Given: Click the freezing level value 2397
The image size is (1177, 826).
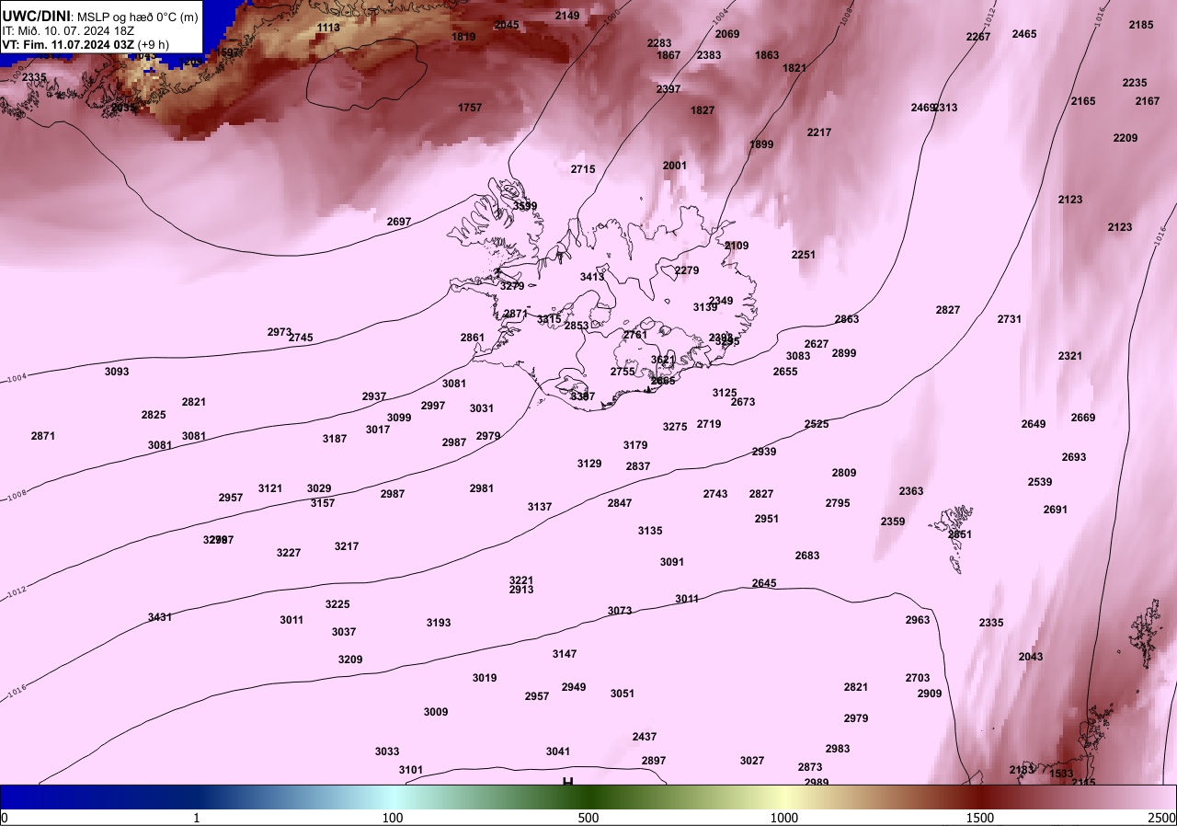Looking at the screenshot, I should tap(668, 89).
